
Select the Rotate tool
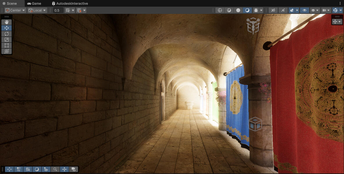pos(6,34)
